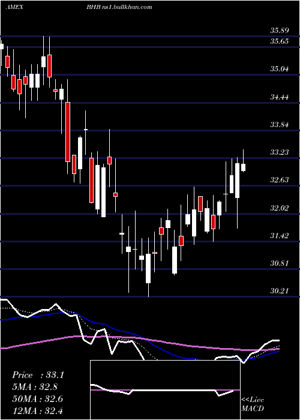Click the 33.23 price level label
Viewport: 300px width, 420px height.
point(280,152)
